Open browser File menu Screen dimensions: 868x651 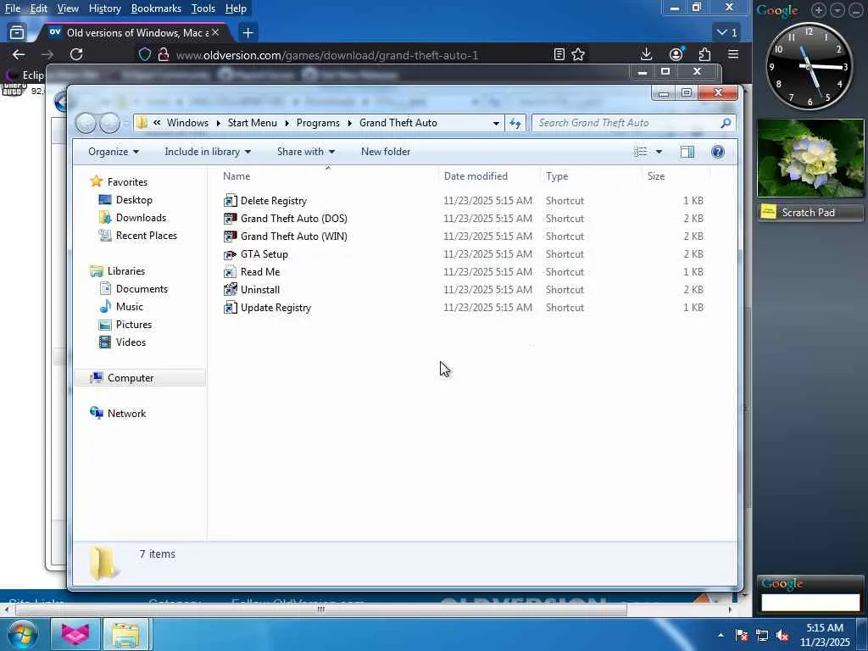(x=13, y=8)
